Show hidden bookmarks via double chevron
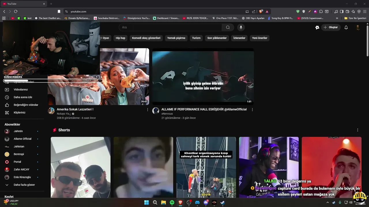 337,18
